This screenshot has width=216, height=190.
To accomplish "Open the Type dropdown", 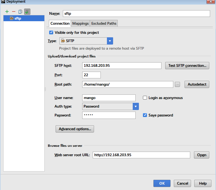I will click(110, 41).
